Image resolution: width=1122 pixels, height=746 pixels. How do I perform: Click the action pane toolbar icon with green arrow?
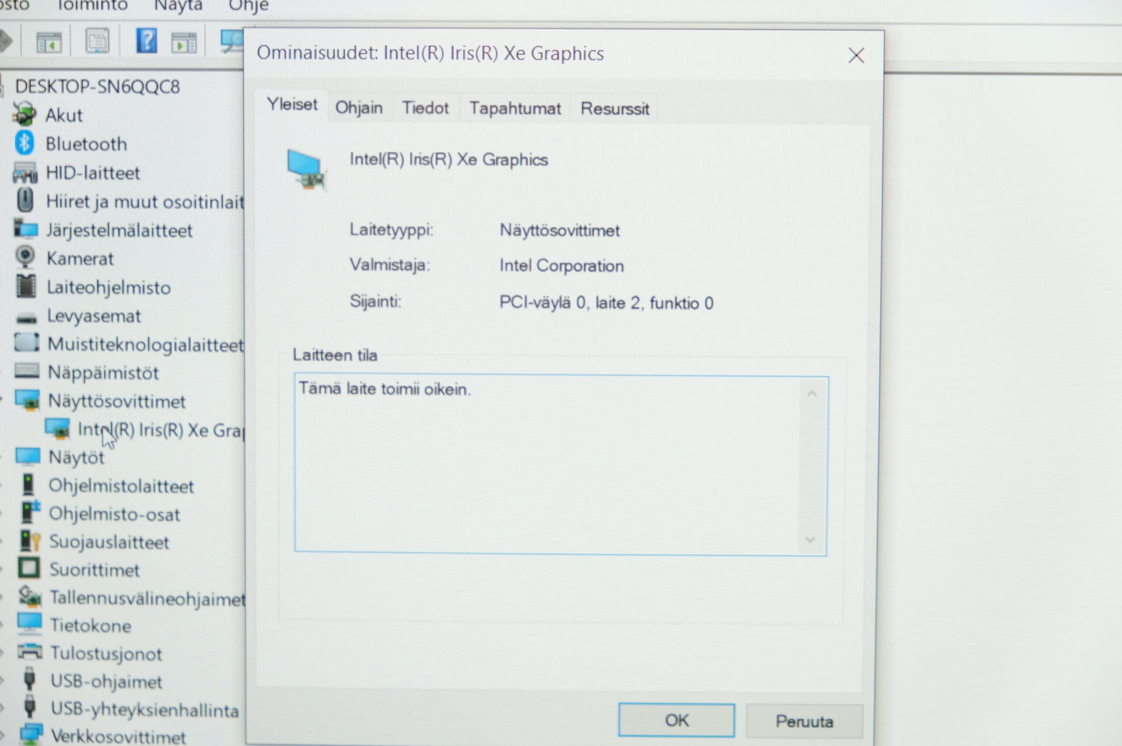184,43
